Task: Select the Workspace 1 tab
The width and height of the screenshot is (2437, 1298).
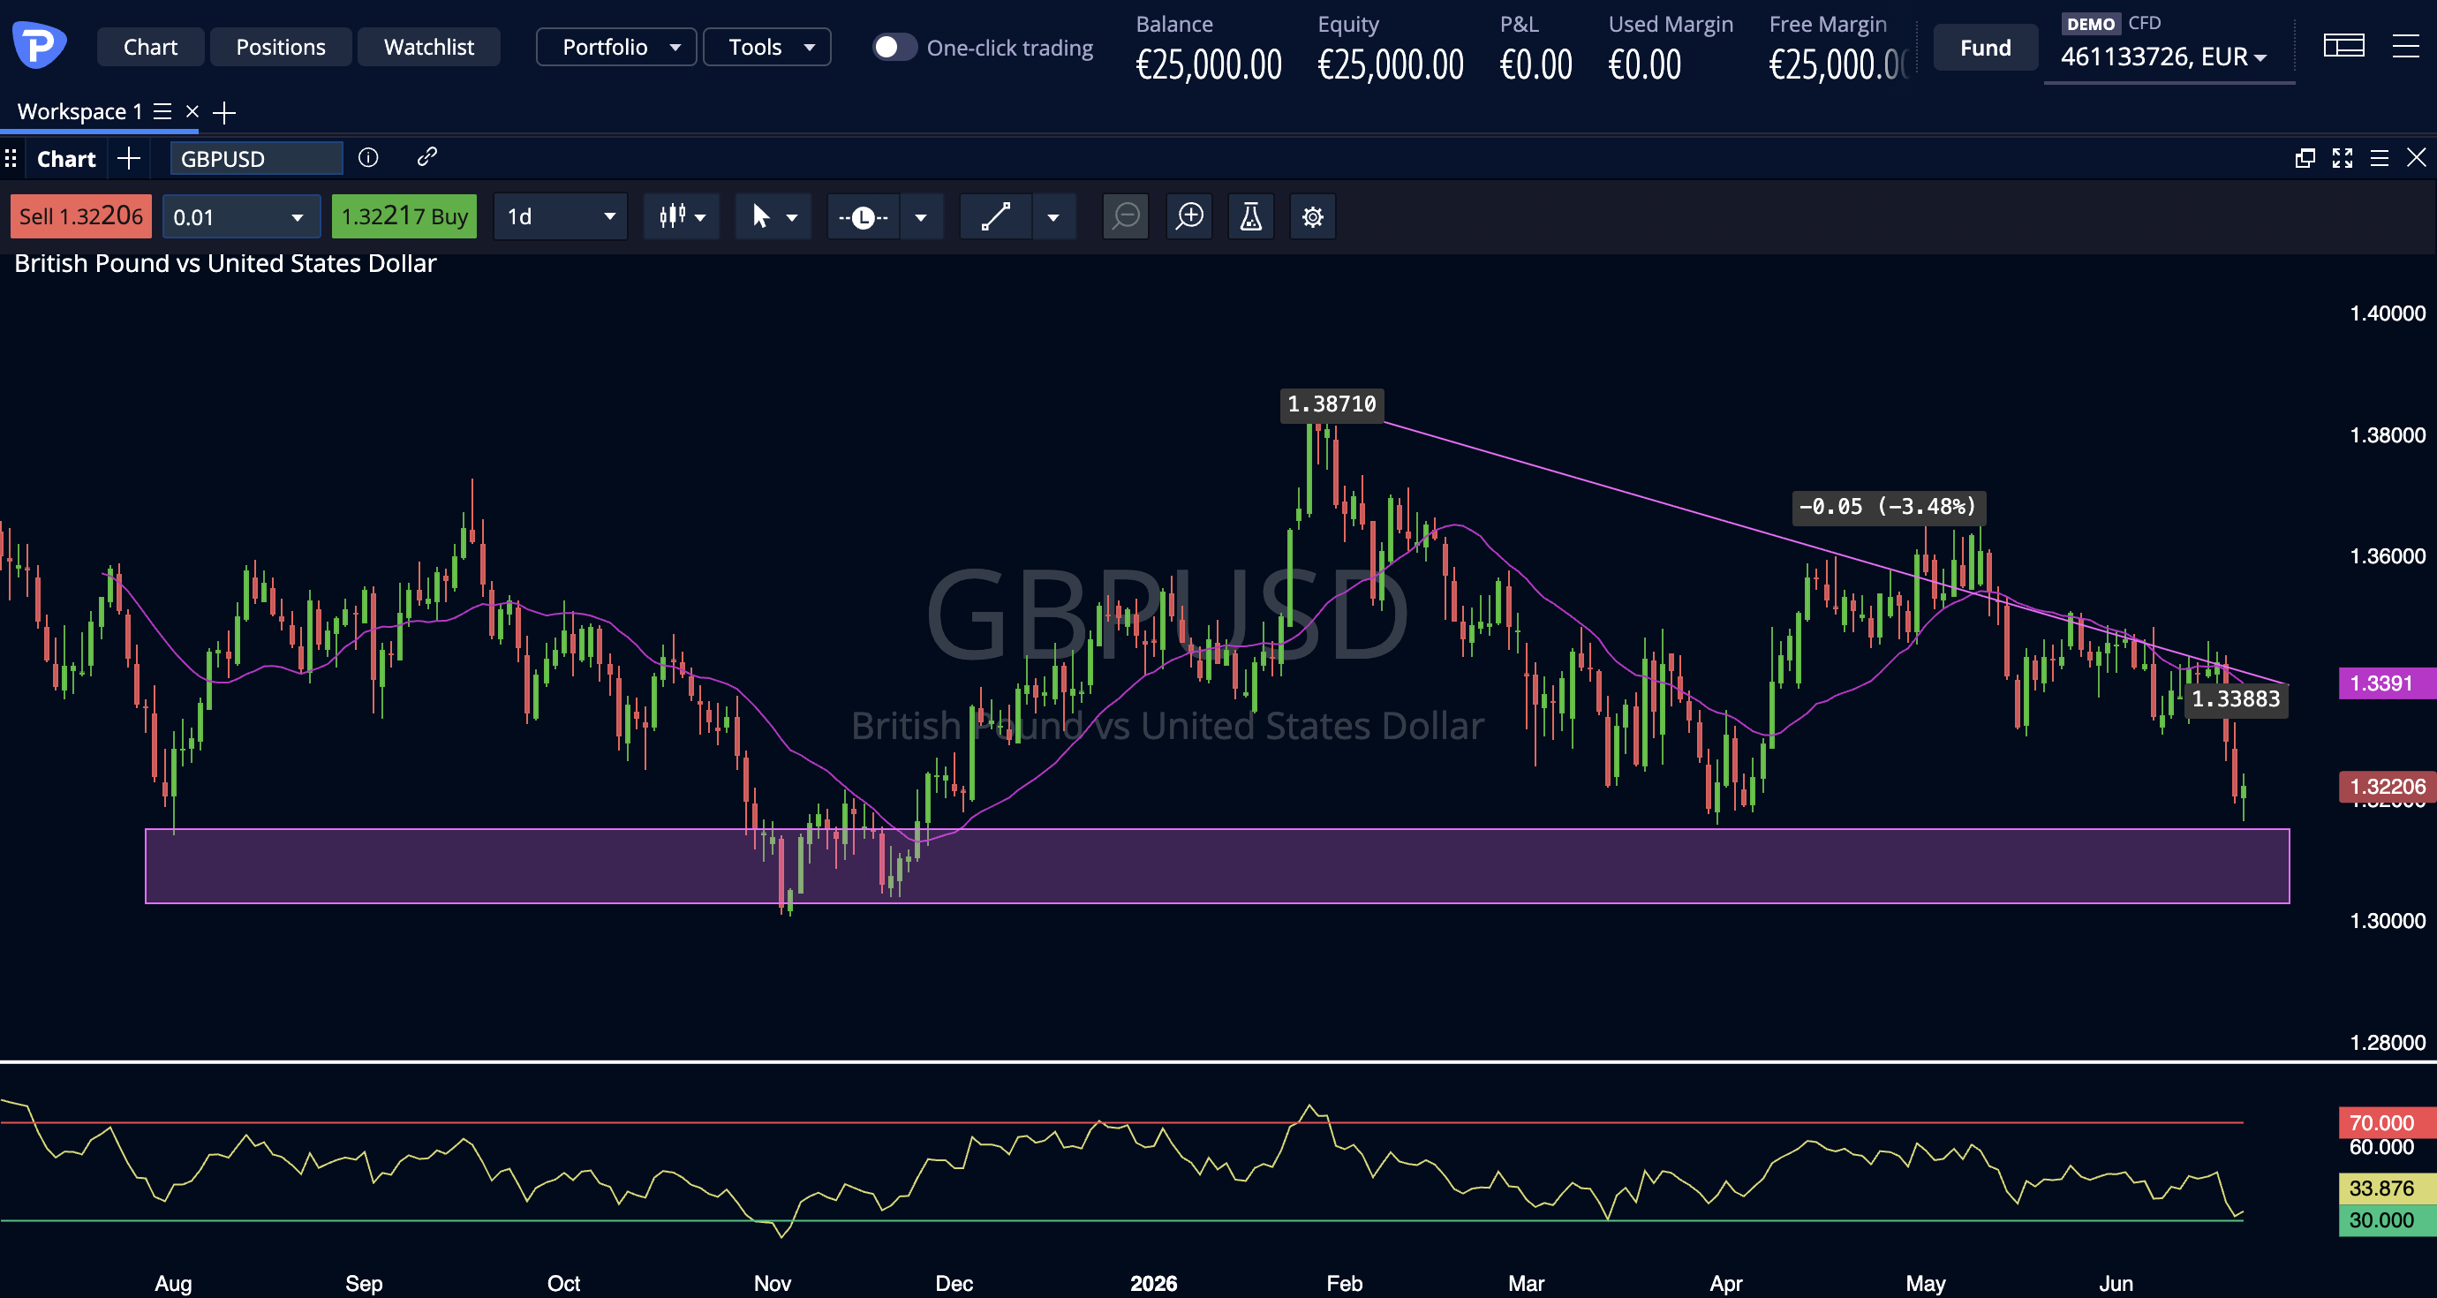Action: point(79,111)
